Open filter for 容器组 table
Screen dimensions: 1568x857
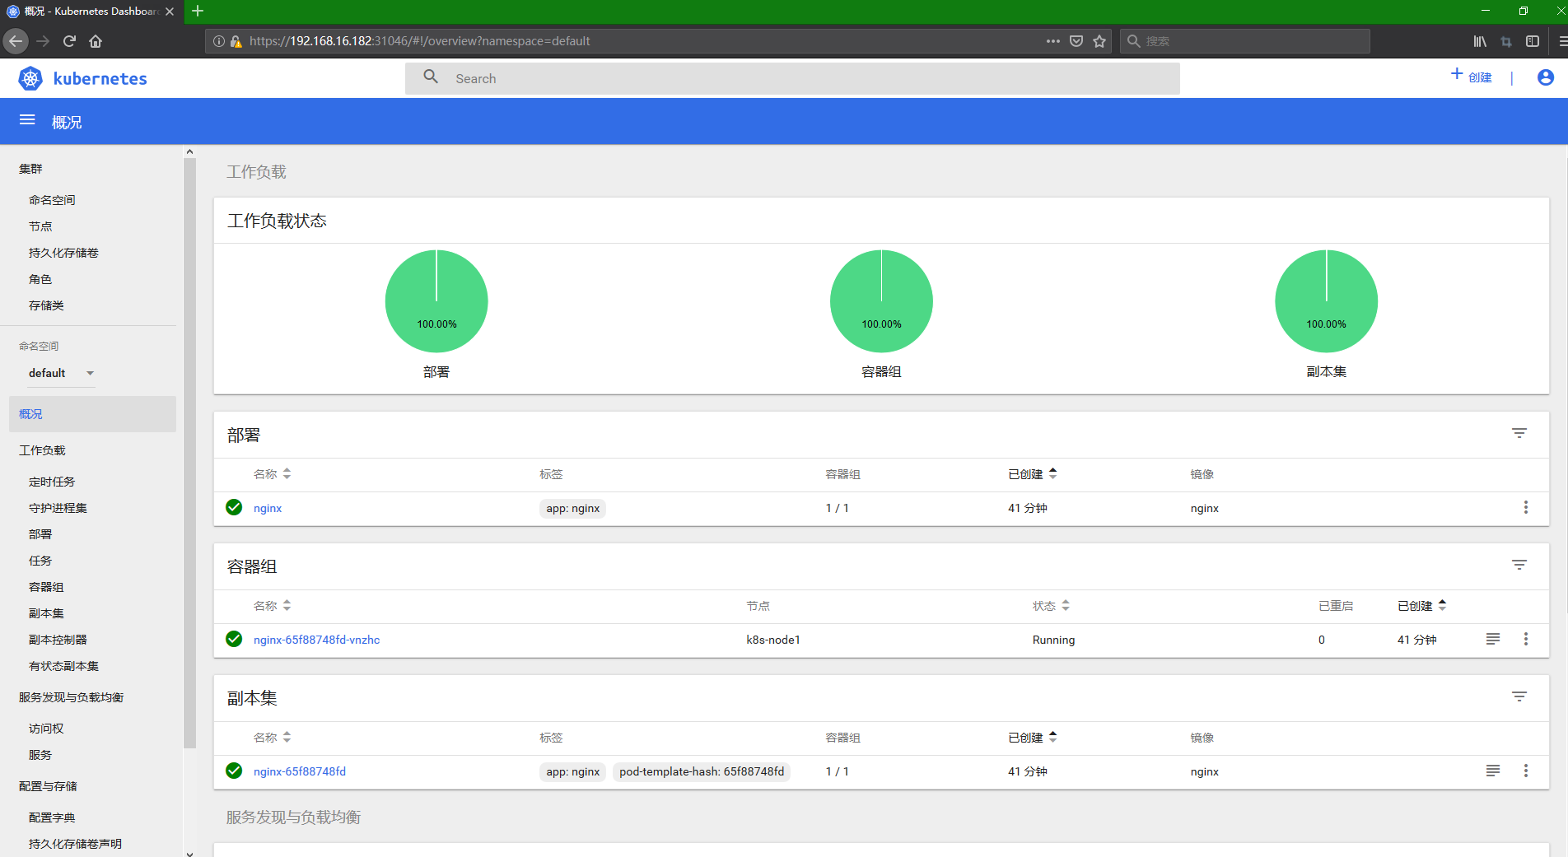pyautogui.click(x=1519, y=565)
